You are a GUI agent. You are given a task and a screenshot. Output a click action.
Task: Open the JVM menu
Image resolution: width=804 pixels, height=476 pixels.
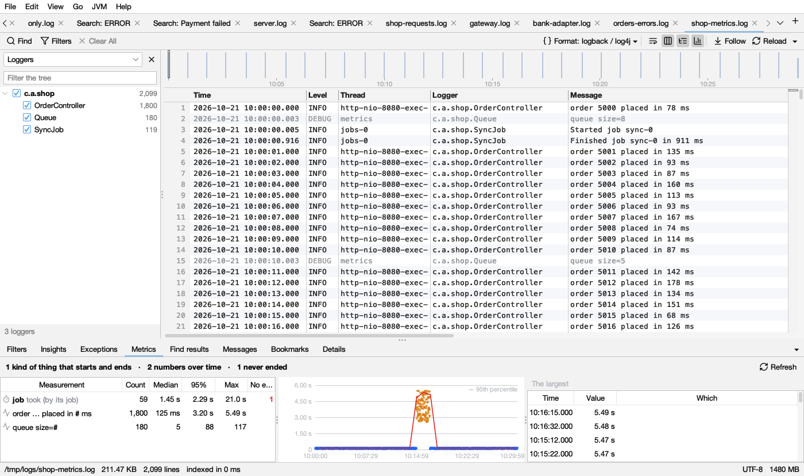pyautogui.click(x=99, y=6)
